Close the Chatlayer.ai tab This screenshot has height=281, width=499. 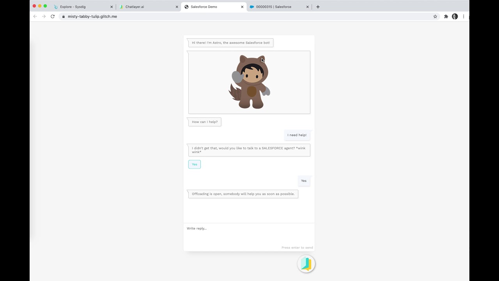coord(177,7)
